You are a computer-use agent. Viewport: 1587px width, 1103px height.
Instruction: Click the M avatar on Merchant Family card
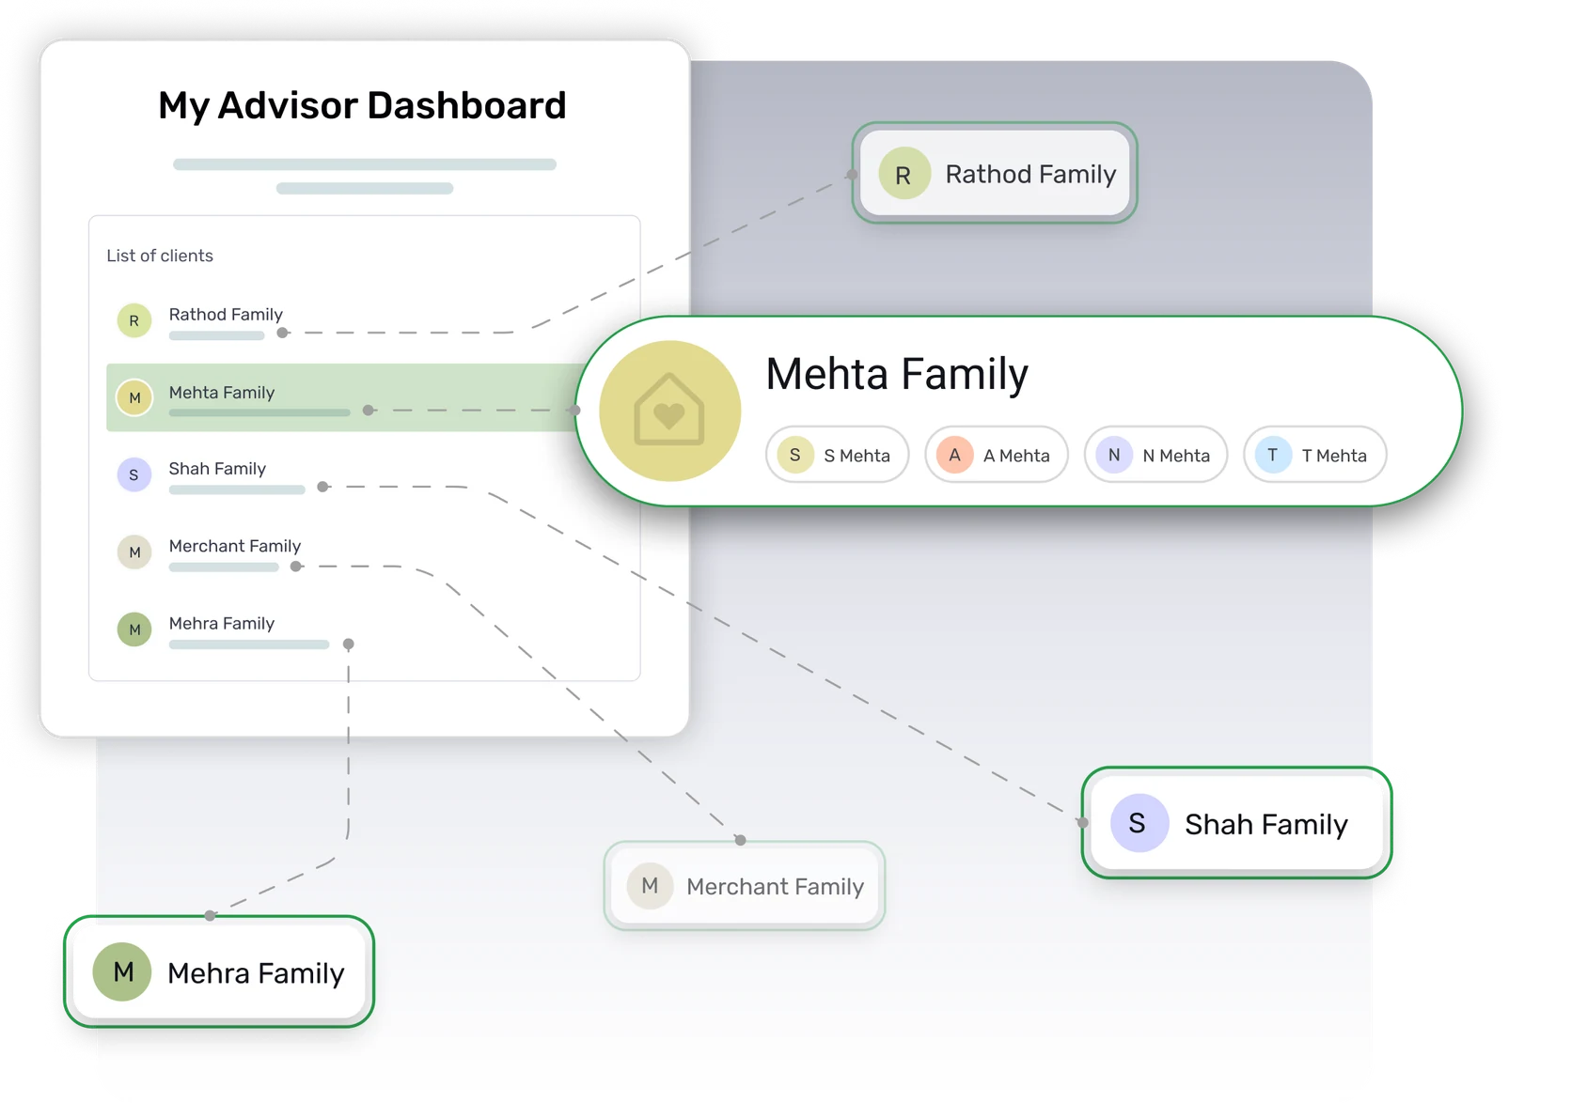point(650,886)
